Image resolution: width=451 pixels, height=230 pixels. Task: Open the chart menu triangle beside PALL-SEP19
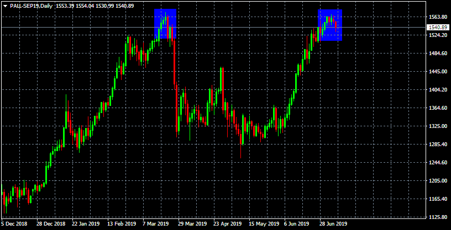(5, 6)
